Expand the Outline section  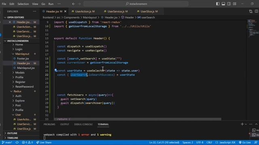(12, 133)
